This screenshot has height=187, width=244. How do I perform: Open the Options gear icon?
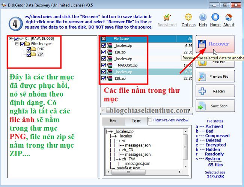coord(188,17)
